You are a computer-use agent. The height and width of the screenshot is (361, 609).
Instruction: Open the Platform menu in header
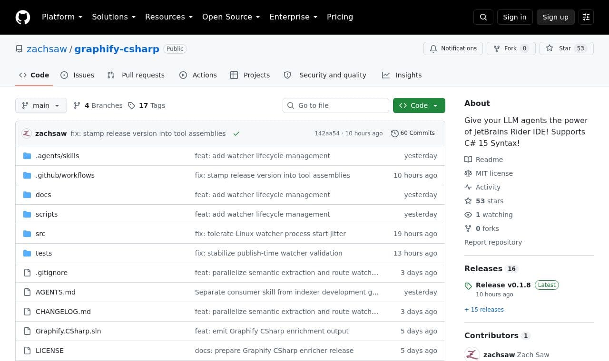tap(62, 17)
